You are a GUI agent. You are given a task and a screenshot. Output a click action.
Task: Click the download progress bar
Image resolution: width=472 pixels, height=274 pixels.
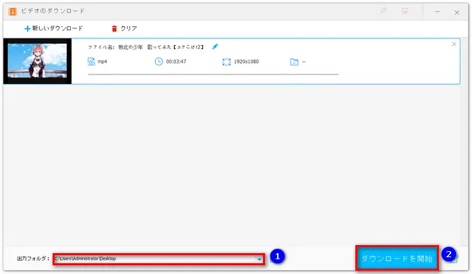point(212,73)
